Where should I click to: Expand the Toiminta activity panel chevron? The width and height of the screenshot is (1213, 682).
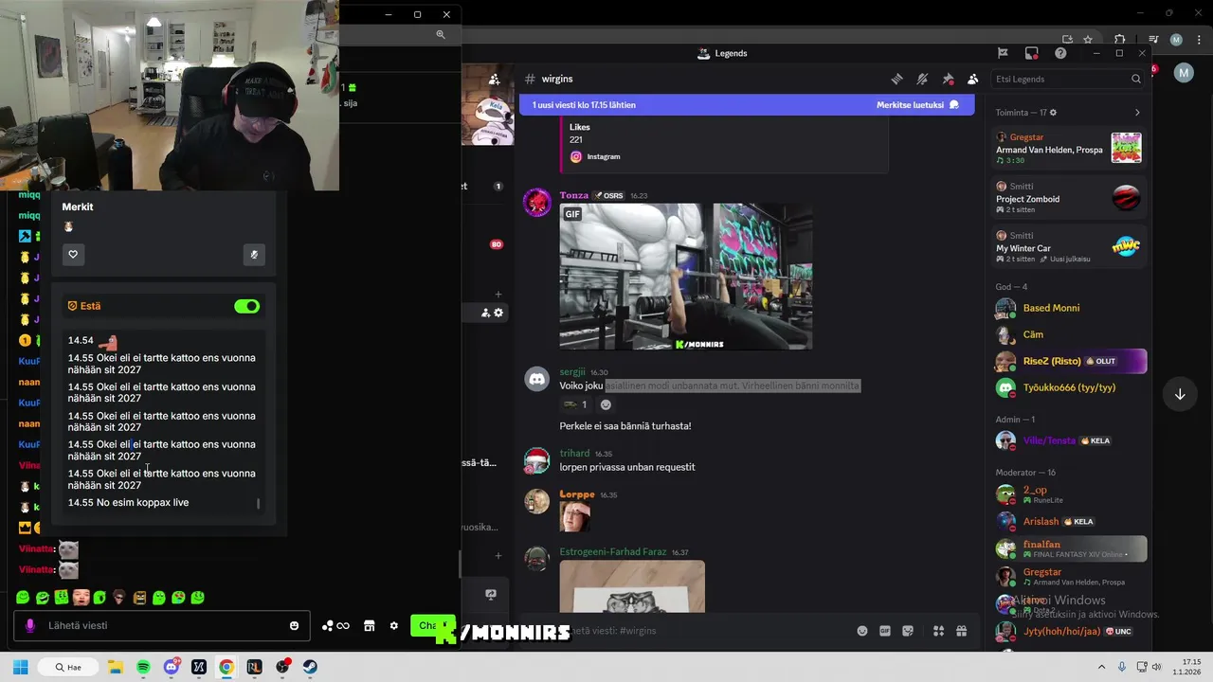pyautogui.click(x=1137, y=113)
